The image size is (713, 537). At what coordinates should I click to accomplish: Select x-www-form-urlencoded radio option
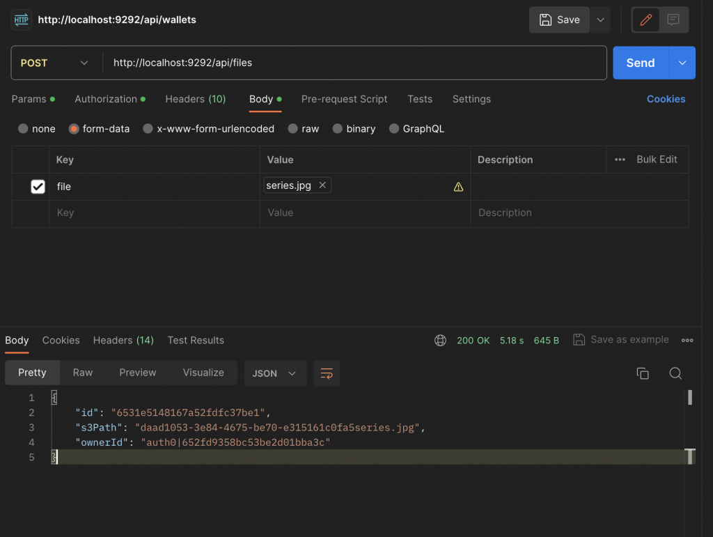pyautogui.click(x=208, y=129)
